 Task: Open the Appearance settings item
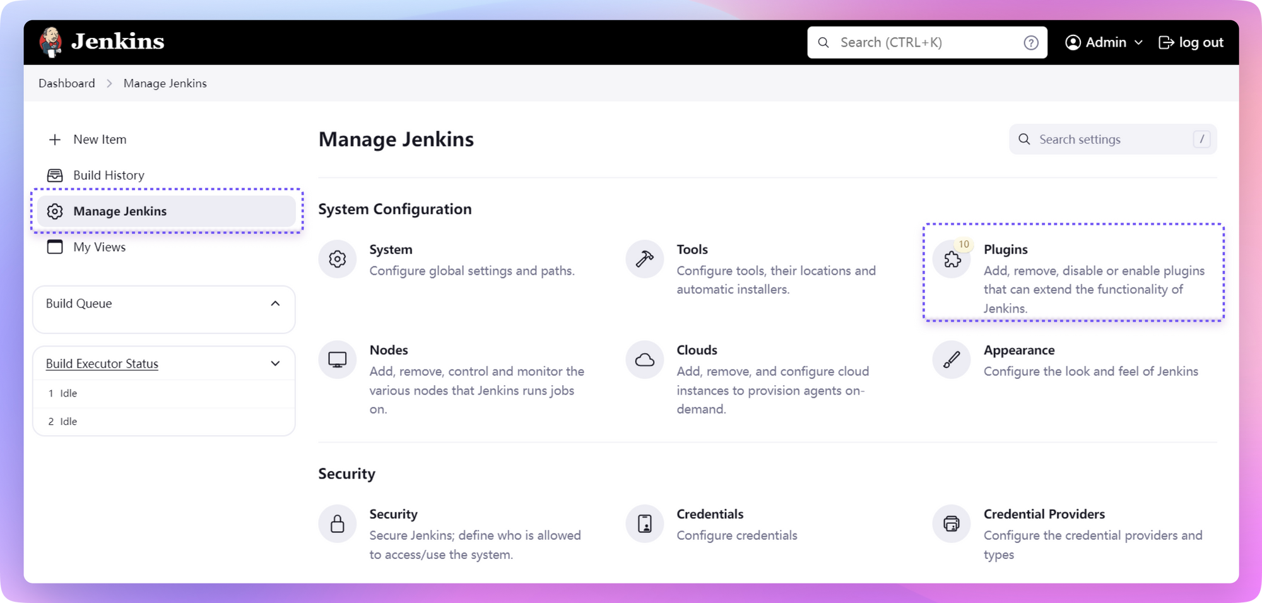tap(1066, 361)
